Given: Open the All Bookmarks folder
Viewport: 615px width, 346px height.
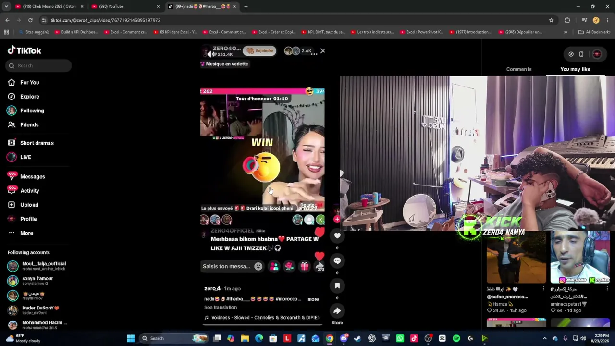Looking at the screenshot, I should [594, 32].
